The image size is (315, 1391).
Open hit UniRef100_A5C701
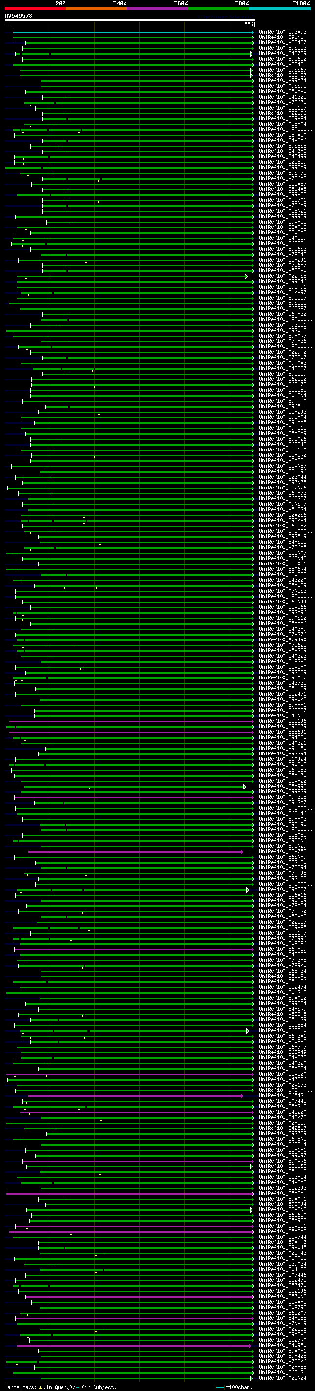tap(283, 200)
